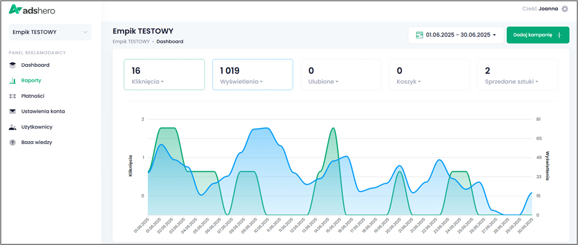Screen dimensions: 578x245
Task: Open account settings gear icon
Action: click(564, 9)
